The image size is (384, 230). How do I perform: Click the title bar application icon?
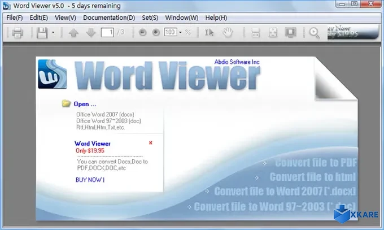pos(6,6)
